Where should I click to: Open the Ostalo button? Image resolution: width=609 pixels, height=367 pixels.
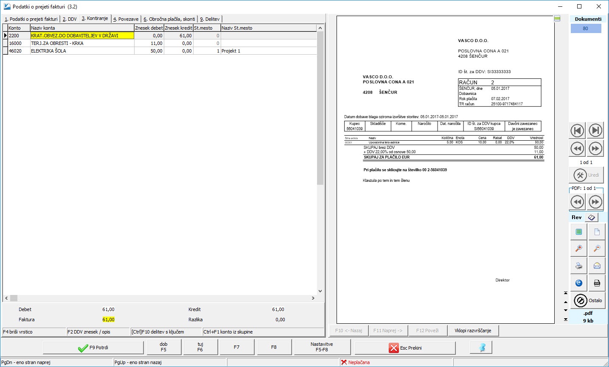point(588,300)
